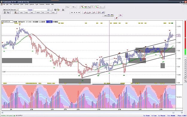The width and height of the screenshot is (187, 117).
Task: Open the Data Feed menu
Action: point(16,4)
